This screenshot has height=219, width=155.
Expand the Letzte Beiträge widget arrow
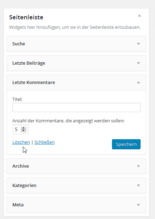pyautogui.click(x=138, y=63)
